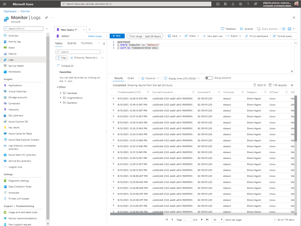Open the items per page dropdown
This screenshot has width=301, height=226.
point(219,220)
